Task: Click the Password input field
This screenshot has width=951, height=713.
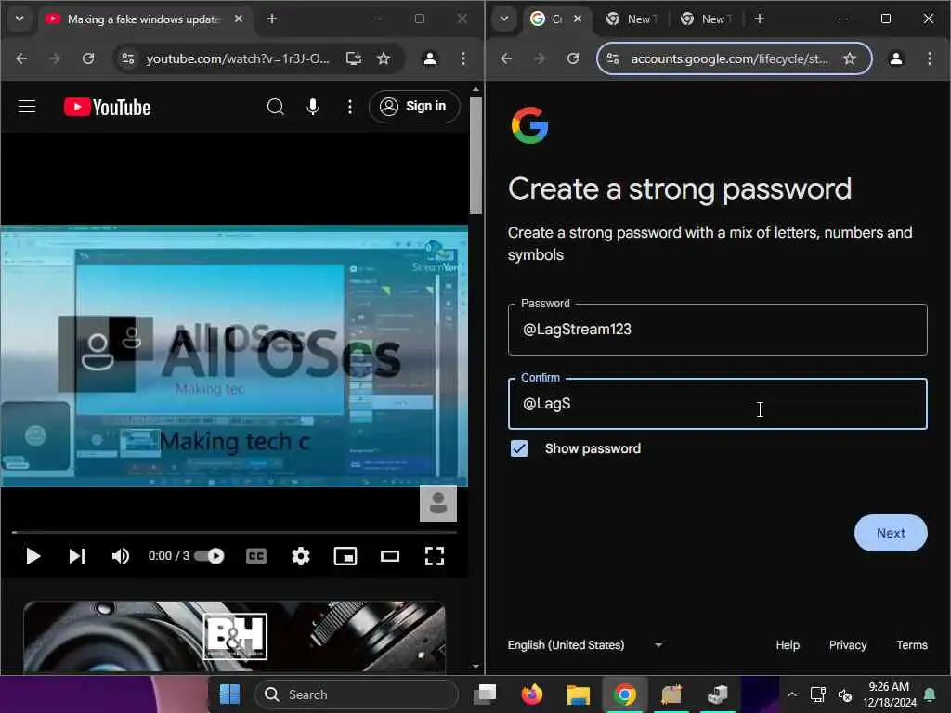Action: click(718, 330)
